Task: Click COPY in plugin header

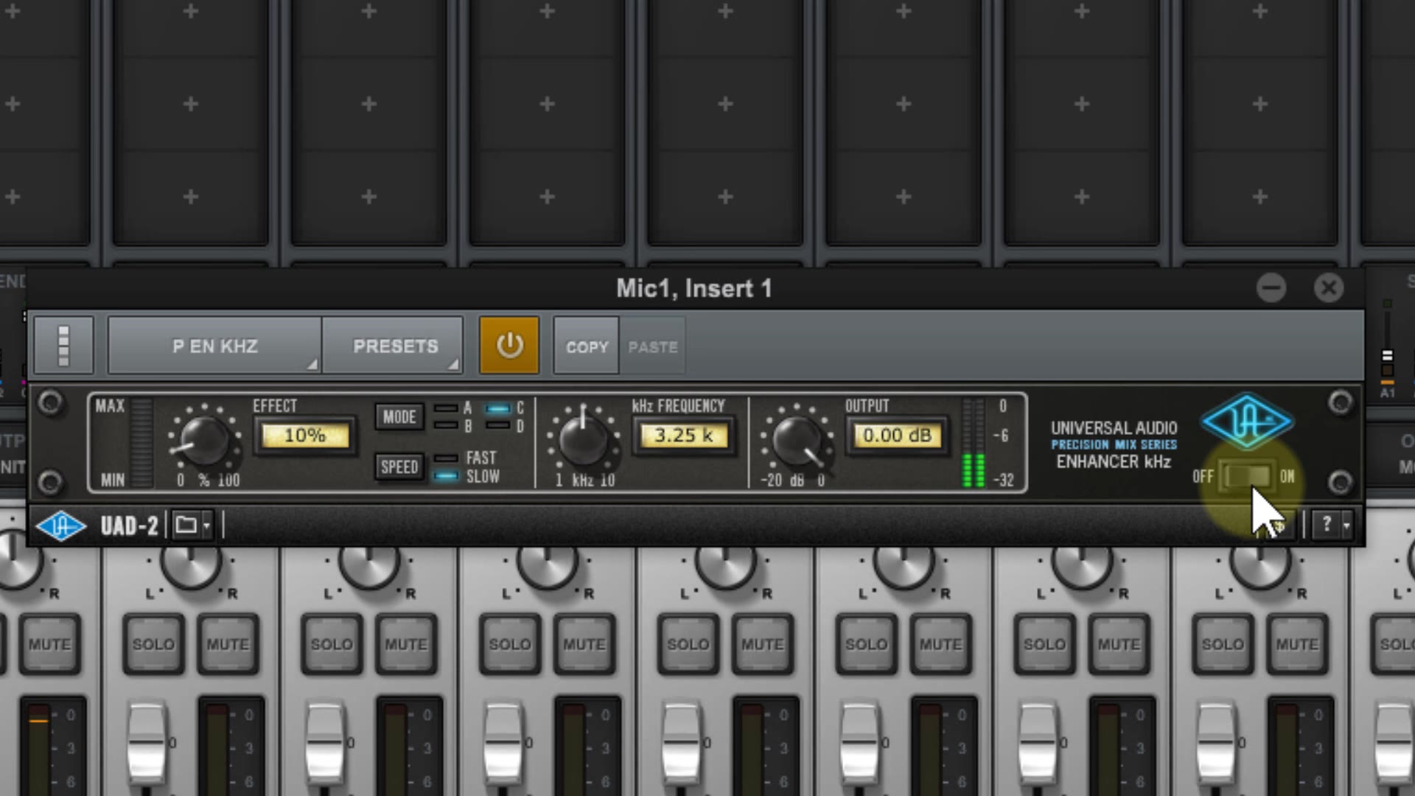Action: 587,346
